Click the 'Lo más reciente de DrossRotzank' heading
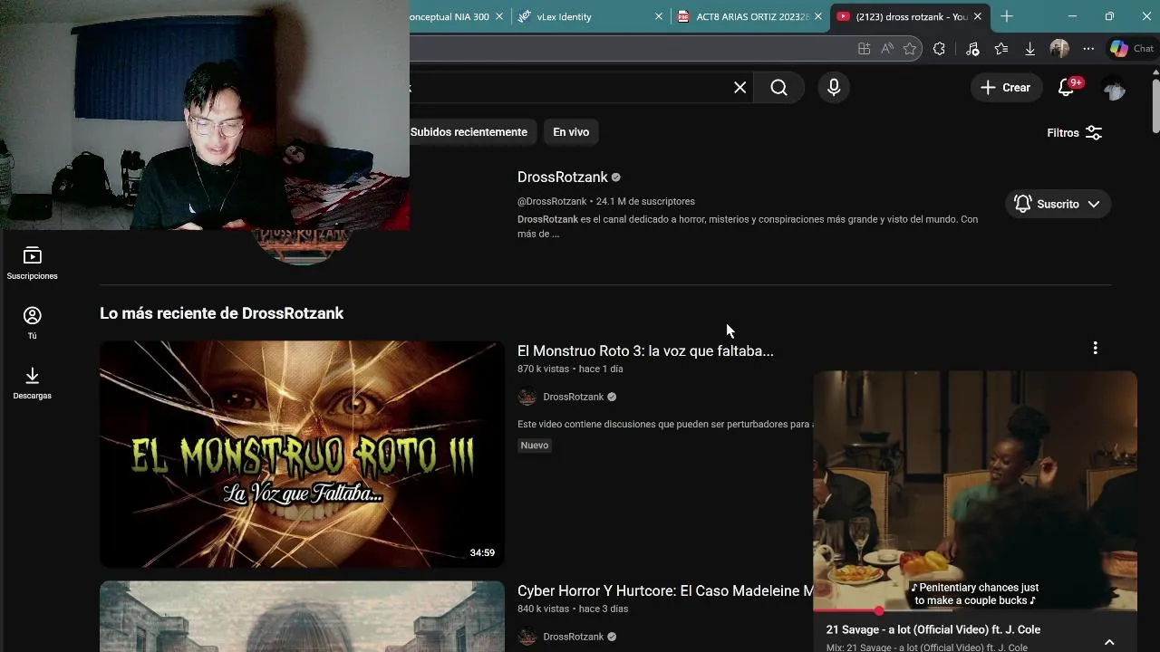The height and width of the screenshot is (652, 1160). coord(221,313)
